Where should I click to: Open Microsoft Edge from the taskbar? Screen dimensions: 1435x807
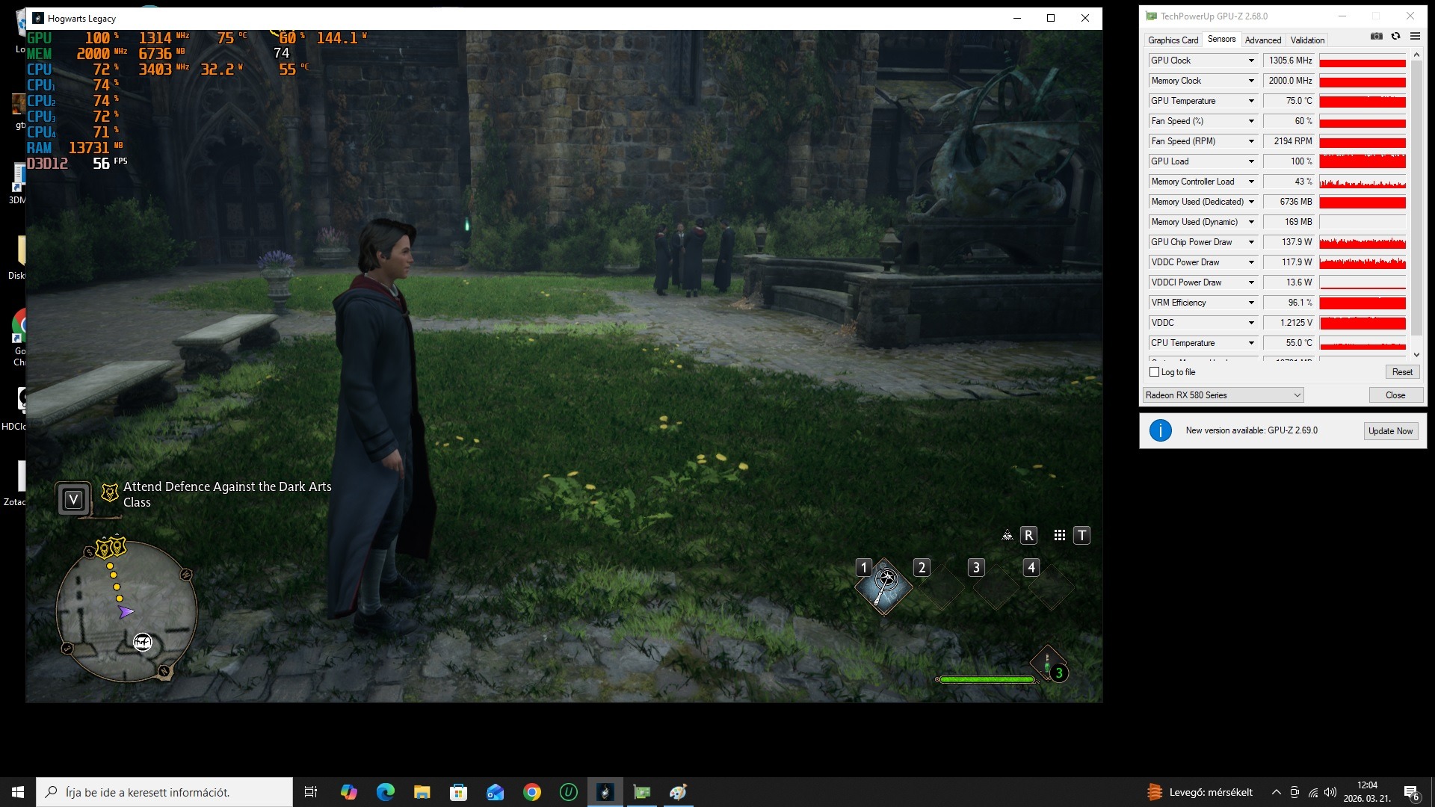pos(386,792)
